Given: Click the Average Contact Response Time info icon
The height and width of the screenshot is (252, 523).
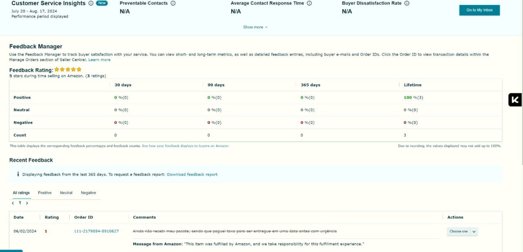Looking at the screenshot, I should pyautogui.click(x=309, y=3).
